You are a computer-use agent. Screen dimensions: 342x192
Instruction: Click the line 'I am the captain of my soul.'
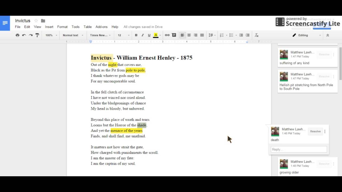pyautogui.click(x=113, y=163)
